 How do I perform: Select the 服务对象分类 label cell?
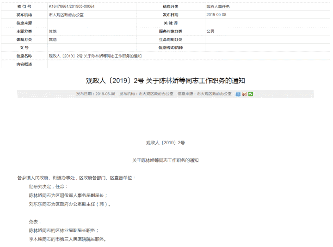171,31
